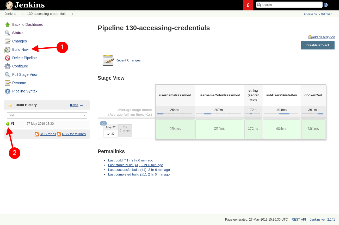339x225 pixels.
Task: Open RSS for all link
Action: [x=48, y=134]
